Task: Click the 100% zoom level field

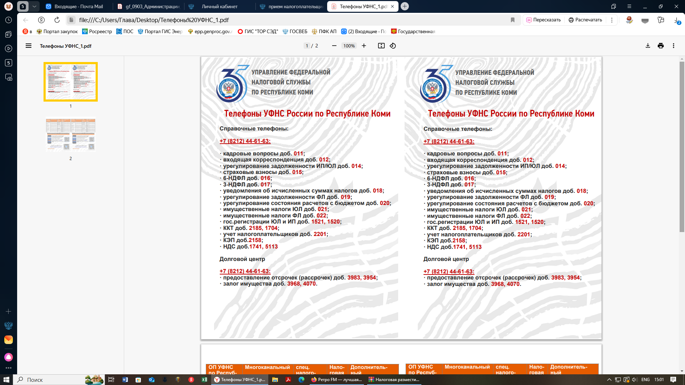Action: point(349,46)
